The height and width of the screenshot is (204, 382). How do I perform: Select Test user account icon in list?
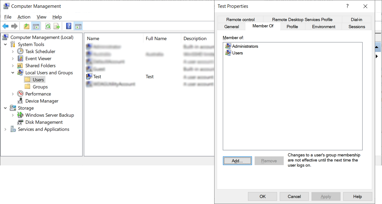[89, 76]
